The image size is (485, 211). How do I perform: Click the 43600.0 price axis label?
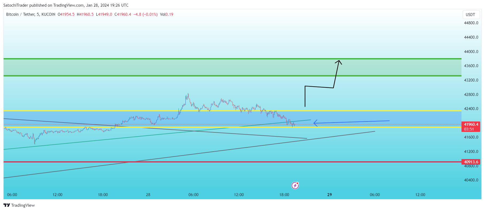(471, 66)
